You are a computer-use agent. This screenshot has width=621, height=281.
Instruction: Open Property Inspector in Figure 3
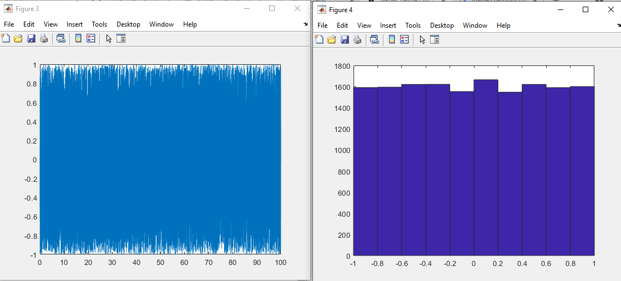tap(121, 38)
